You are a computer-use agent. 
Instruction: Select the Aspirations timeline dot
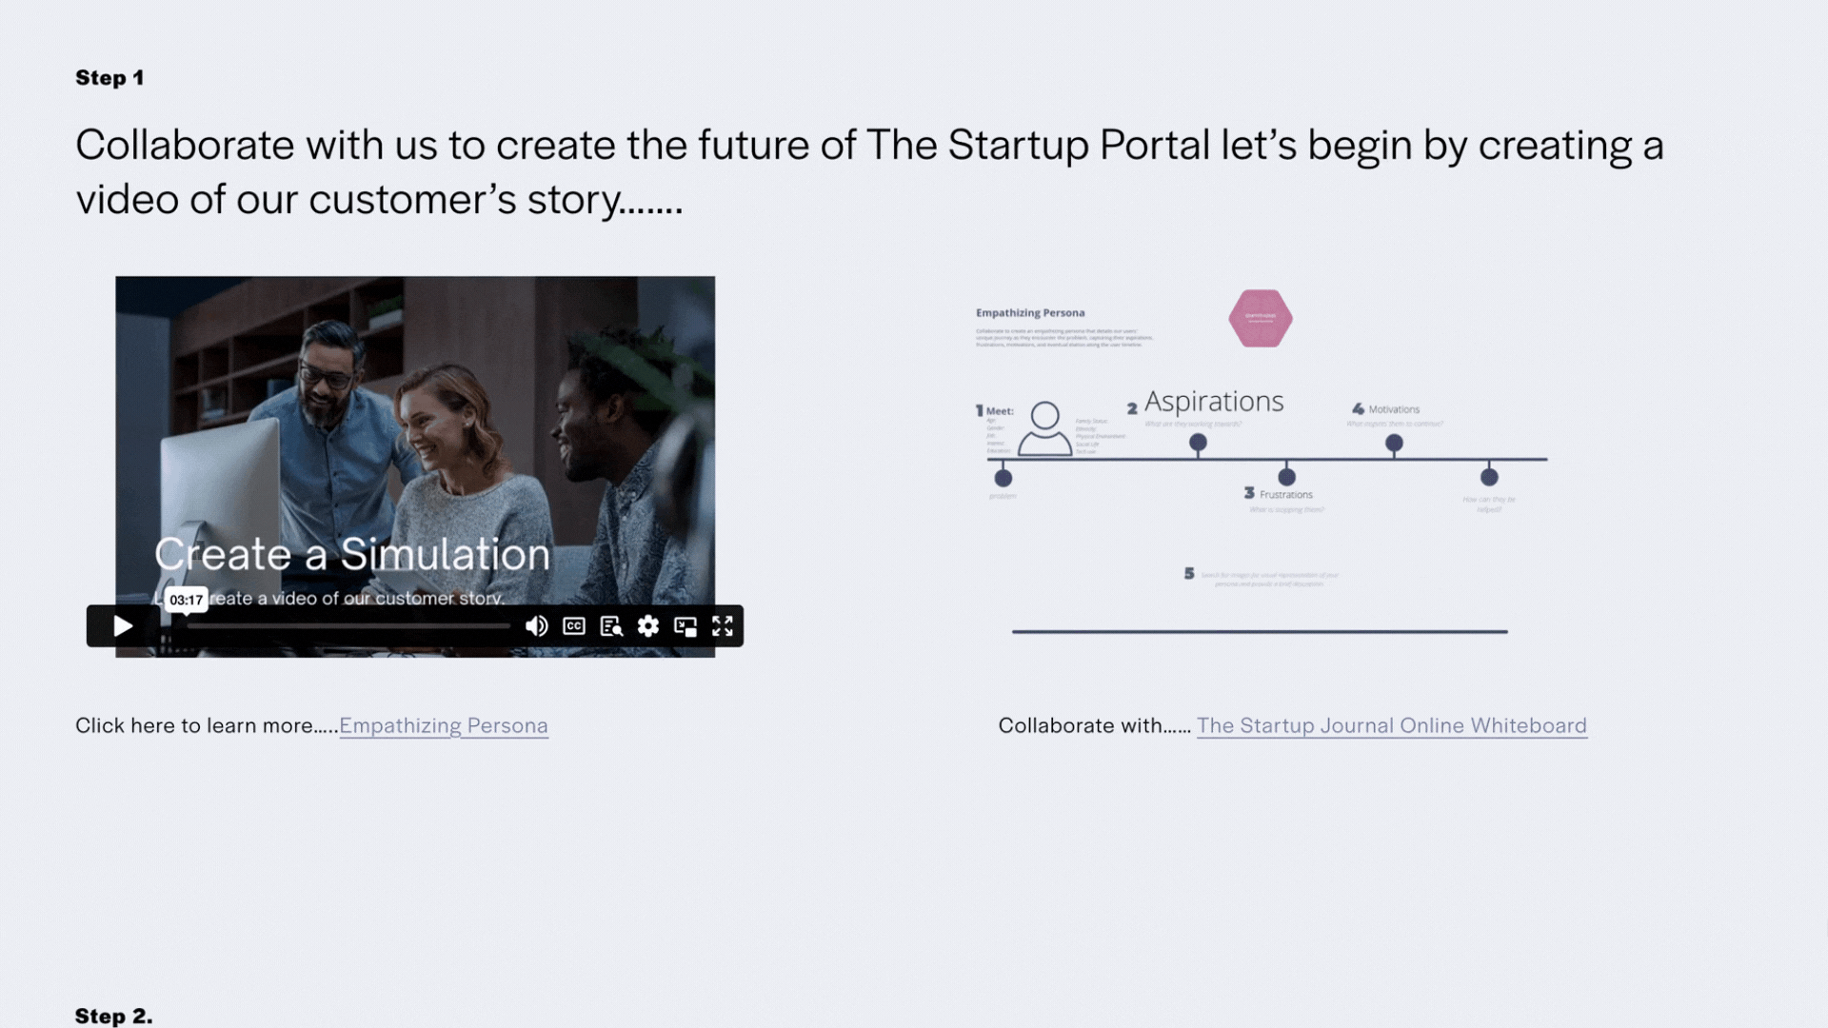point(1198,443)
